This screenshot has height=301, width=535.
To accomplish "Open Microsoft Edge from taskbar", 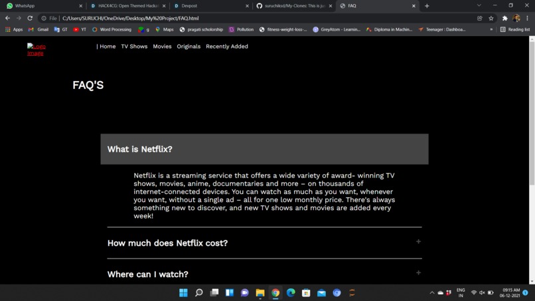I will coord(291,293).
